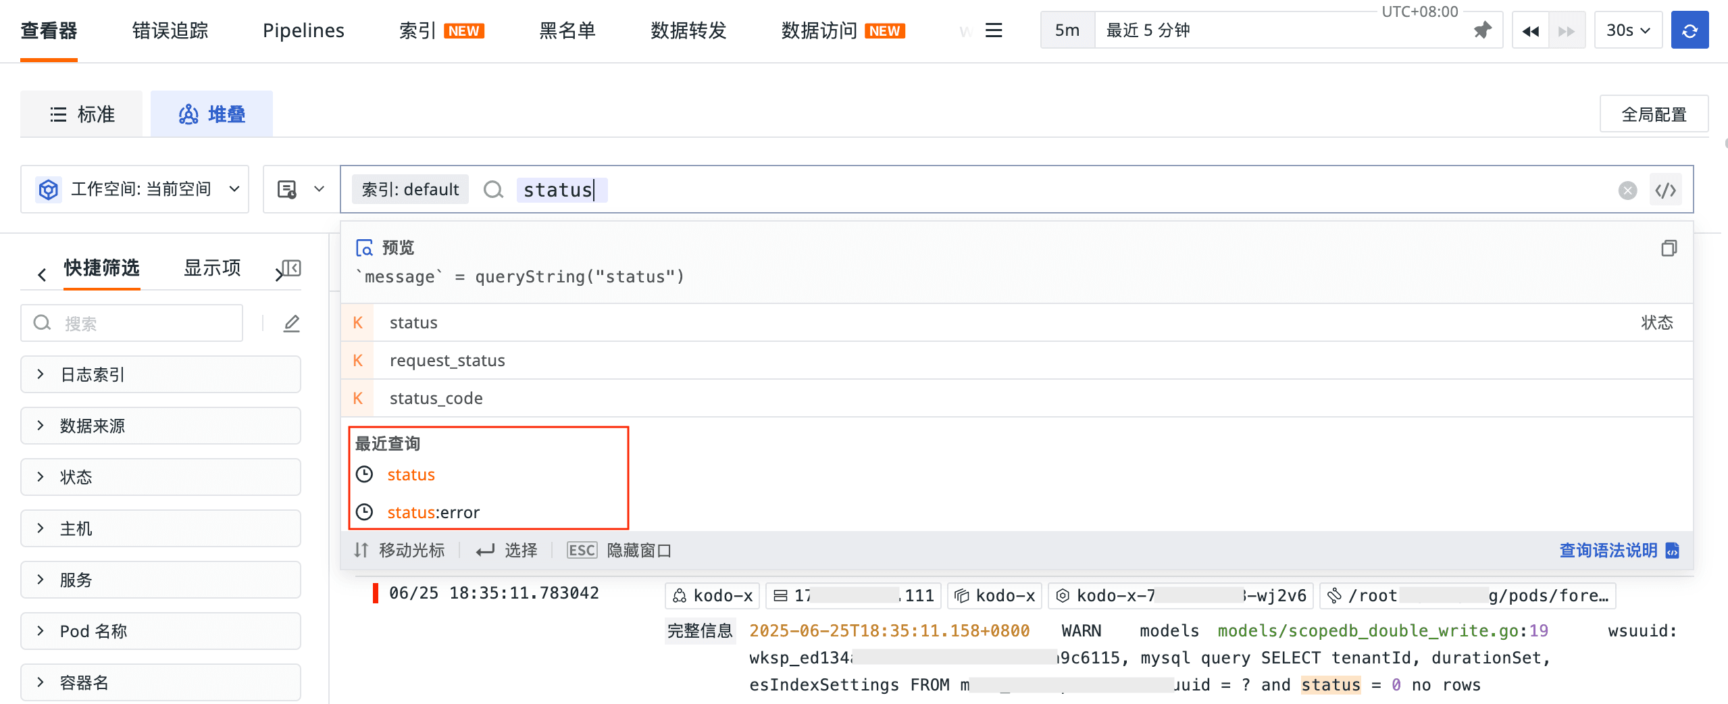1728x704 pixels.
Task: Select the 显示项 tab
Action: [212, 268]
